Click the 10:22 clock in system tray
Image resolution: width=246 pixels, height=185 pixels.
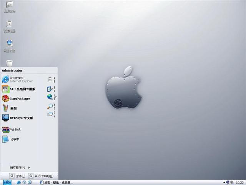point(240,183)
